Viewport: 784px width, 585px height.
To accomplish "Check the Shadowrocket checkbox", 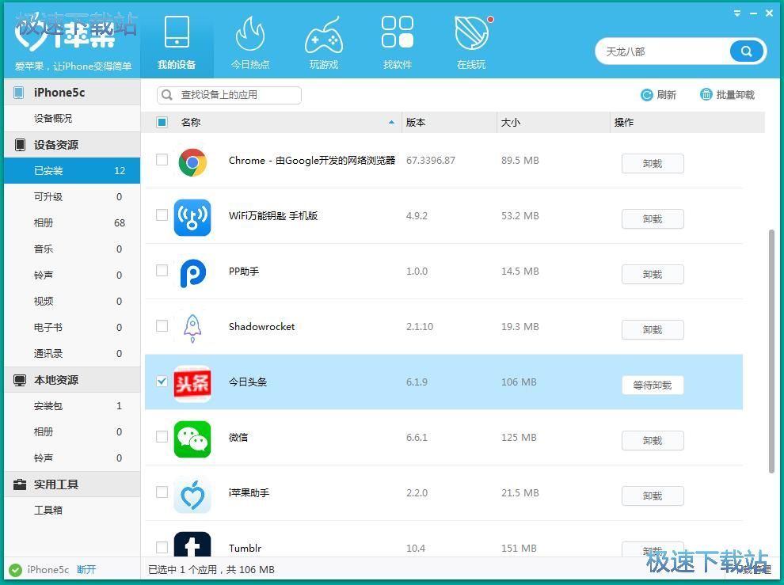I will (162, 326).
